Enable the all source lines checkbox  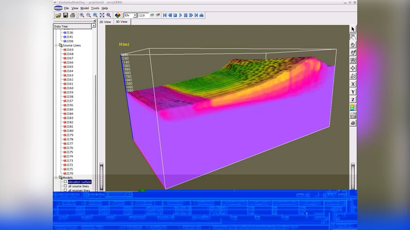[x=65, y=187]
